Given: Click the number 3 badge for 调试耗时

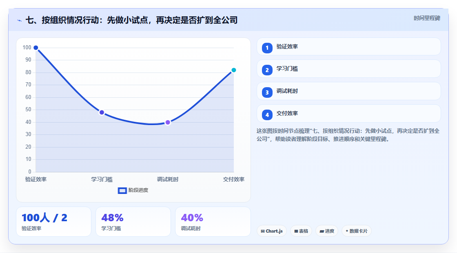Looking at the screenshot, I should (x=267, y=92).
